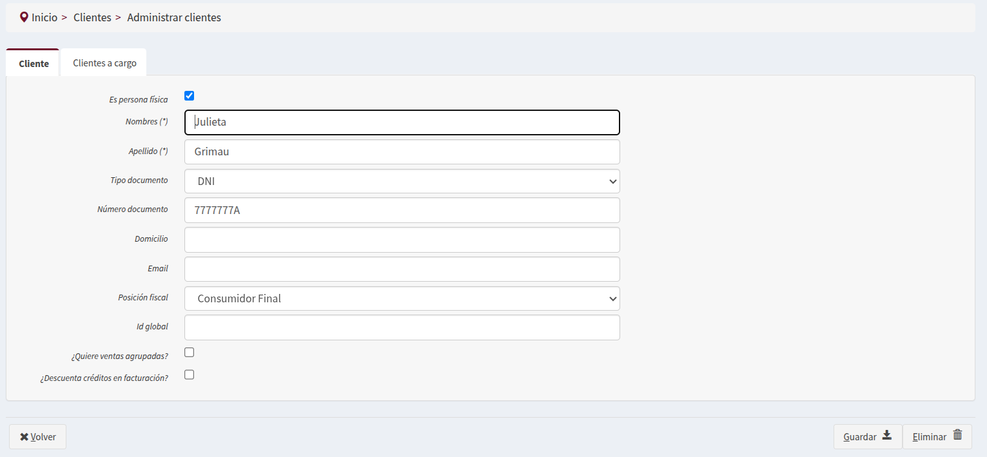Click the Email input box
The image size is (987, 457).
pyautogui.click(x=402, y=269)
